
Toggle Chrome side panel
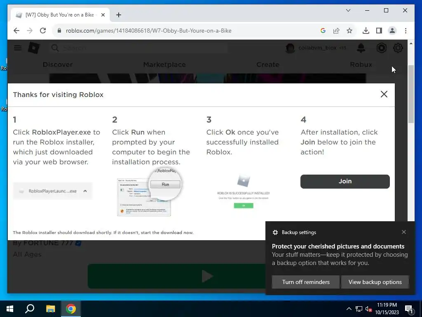379,31
